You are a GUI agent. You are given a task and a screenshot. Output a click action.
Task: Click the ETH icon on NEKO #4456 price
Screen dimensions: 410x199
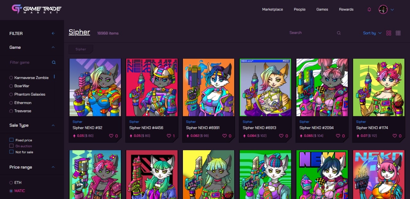tap(131, 136)
